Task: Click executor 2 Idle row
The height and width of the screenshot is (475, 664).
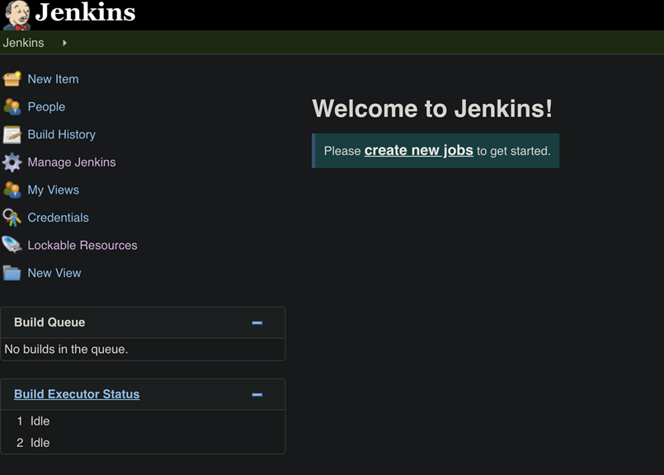Action: pyautogui.click(x=143, y=443)
